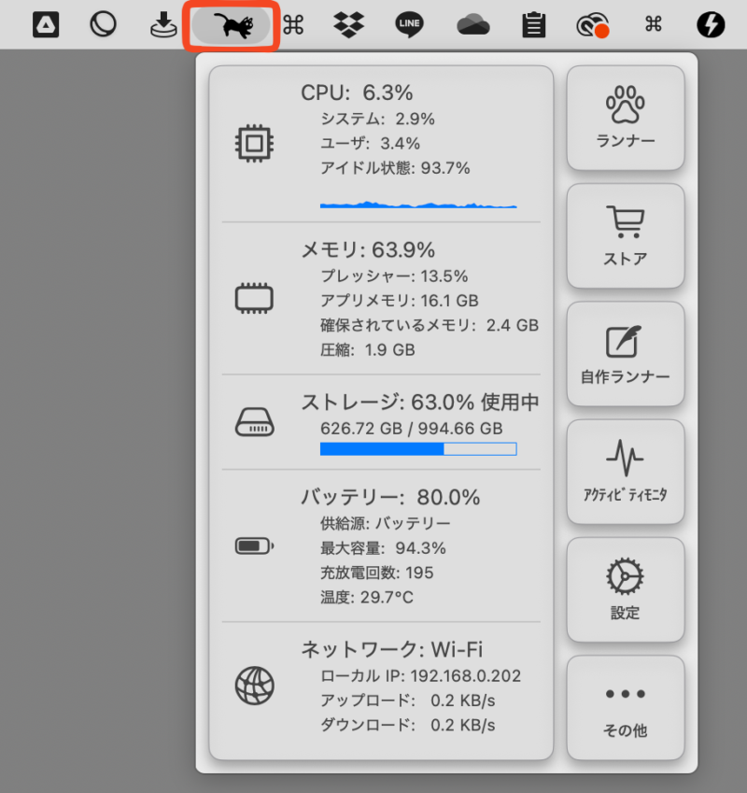The image size is (747, 793).
Task: Open 設定 gear settings button
Action: point(625,588)
